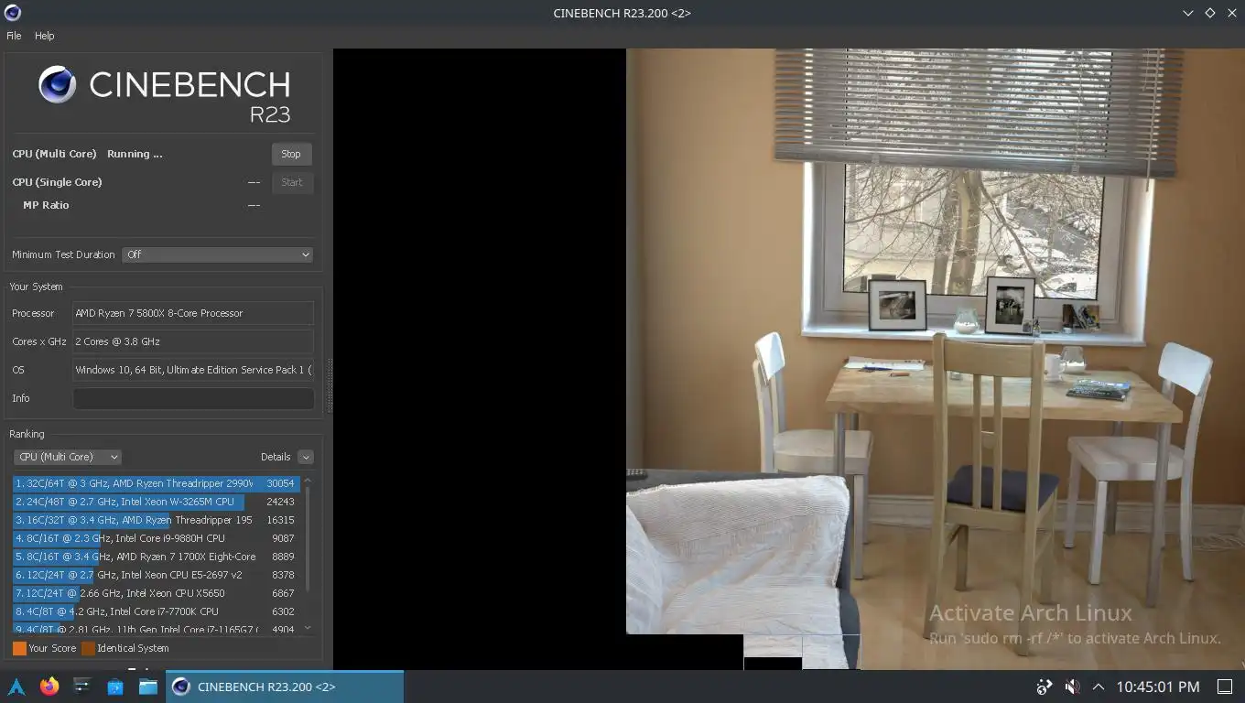
Task: Click the Identical System legend label
Action: click(x=133, y=648)
